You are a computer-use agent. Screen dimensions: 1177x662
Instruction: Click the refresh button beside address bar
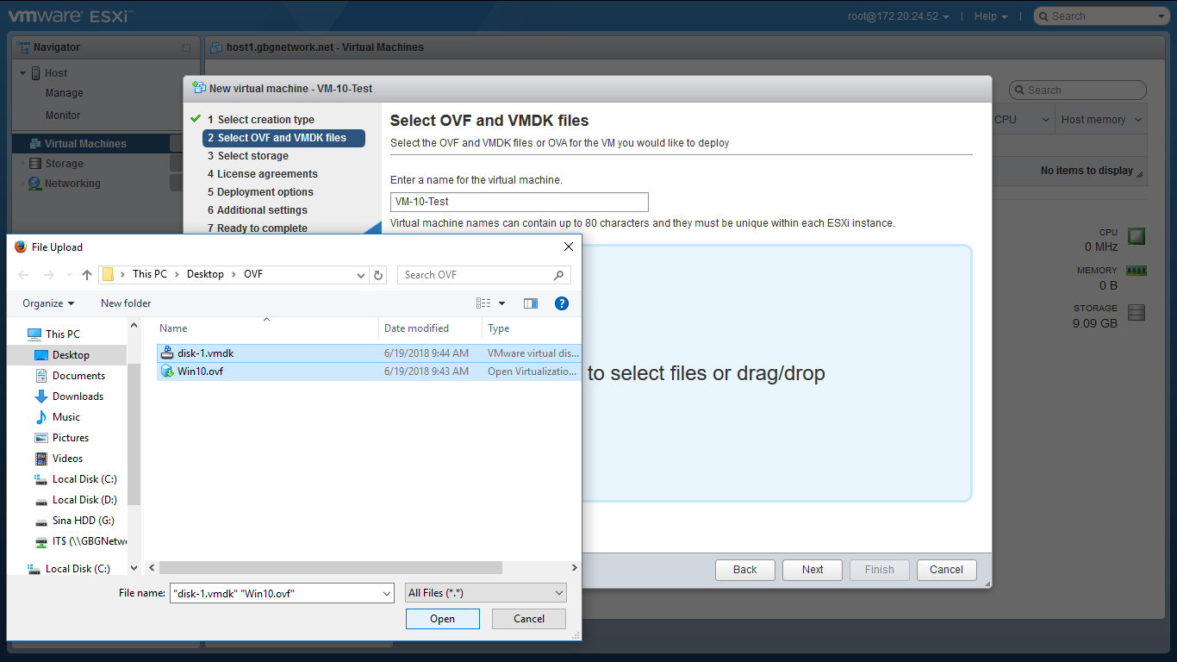[x=378, y=275]
